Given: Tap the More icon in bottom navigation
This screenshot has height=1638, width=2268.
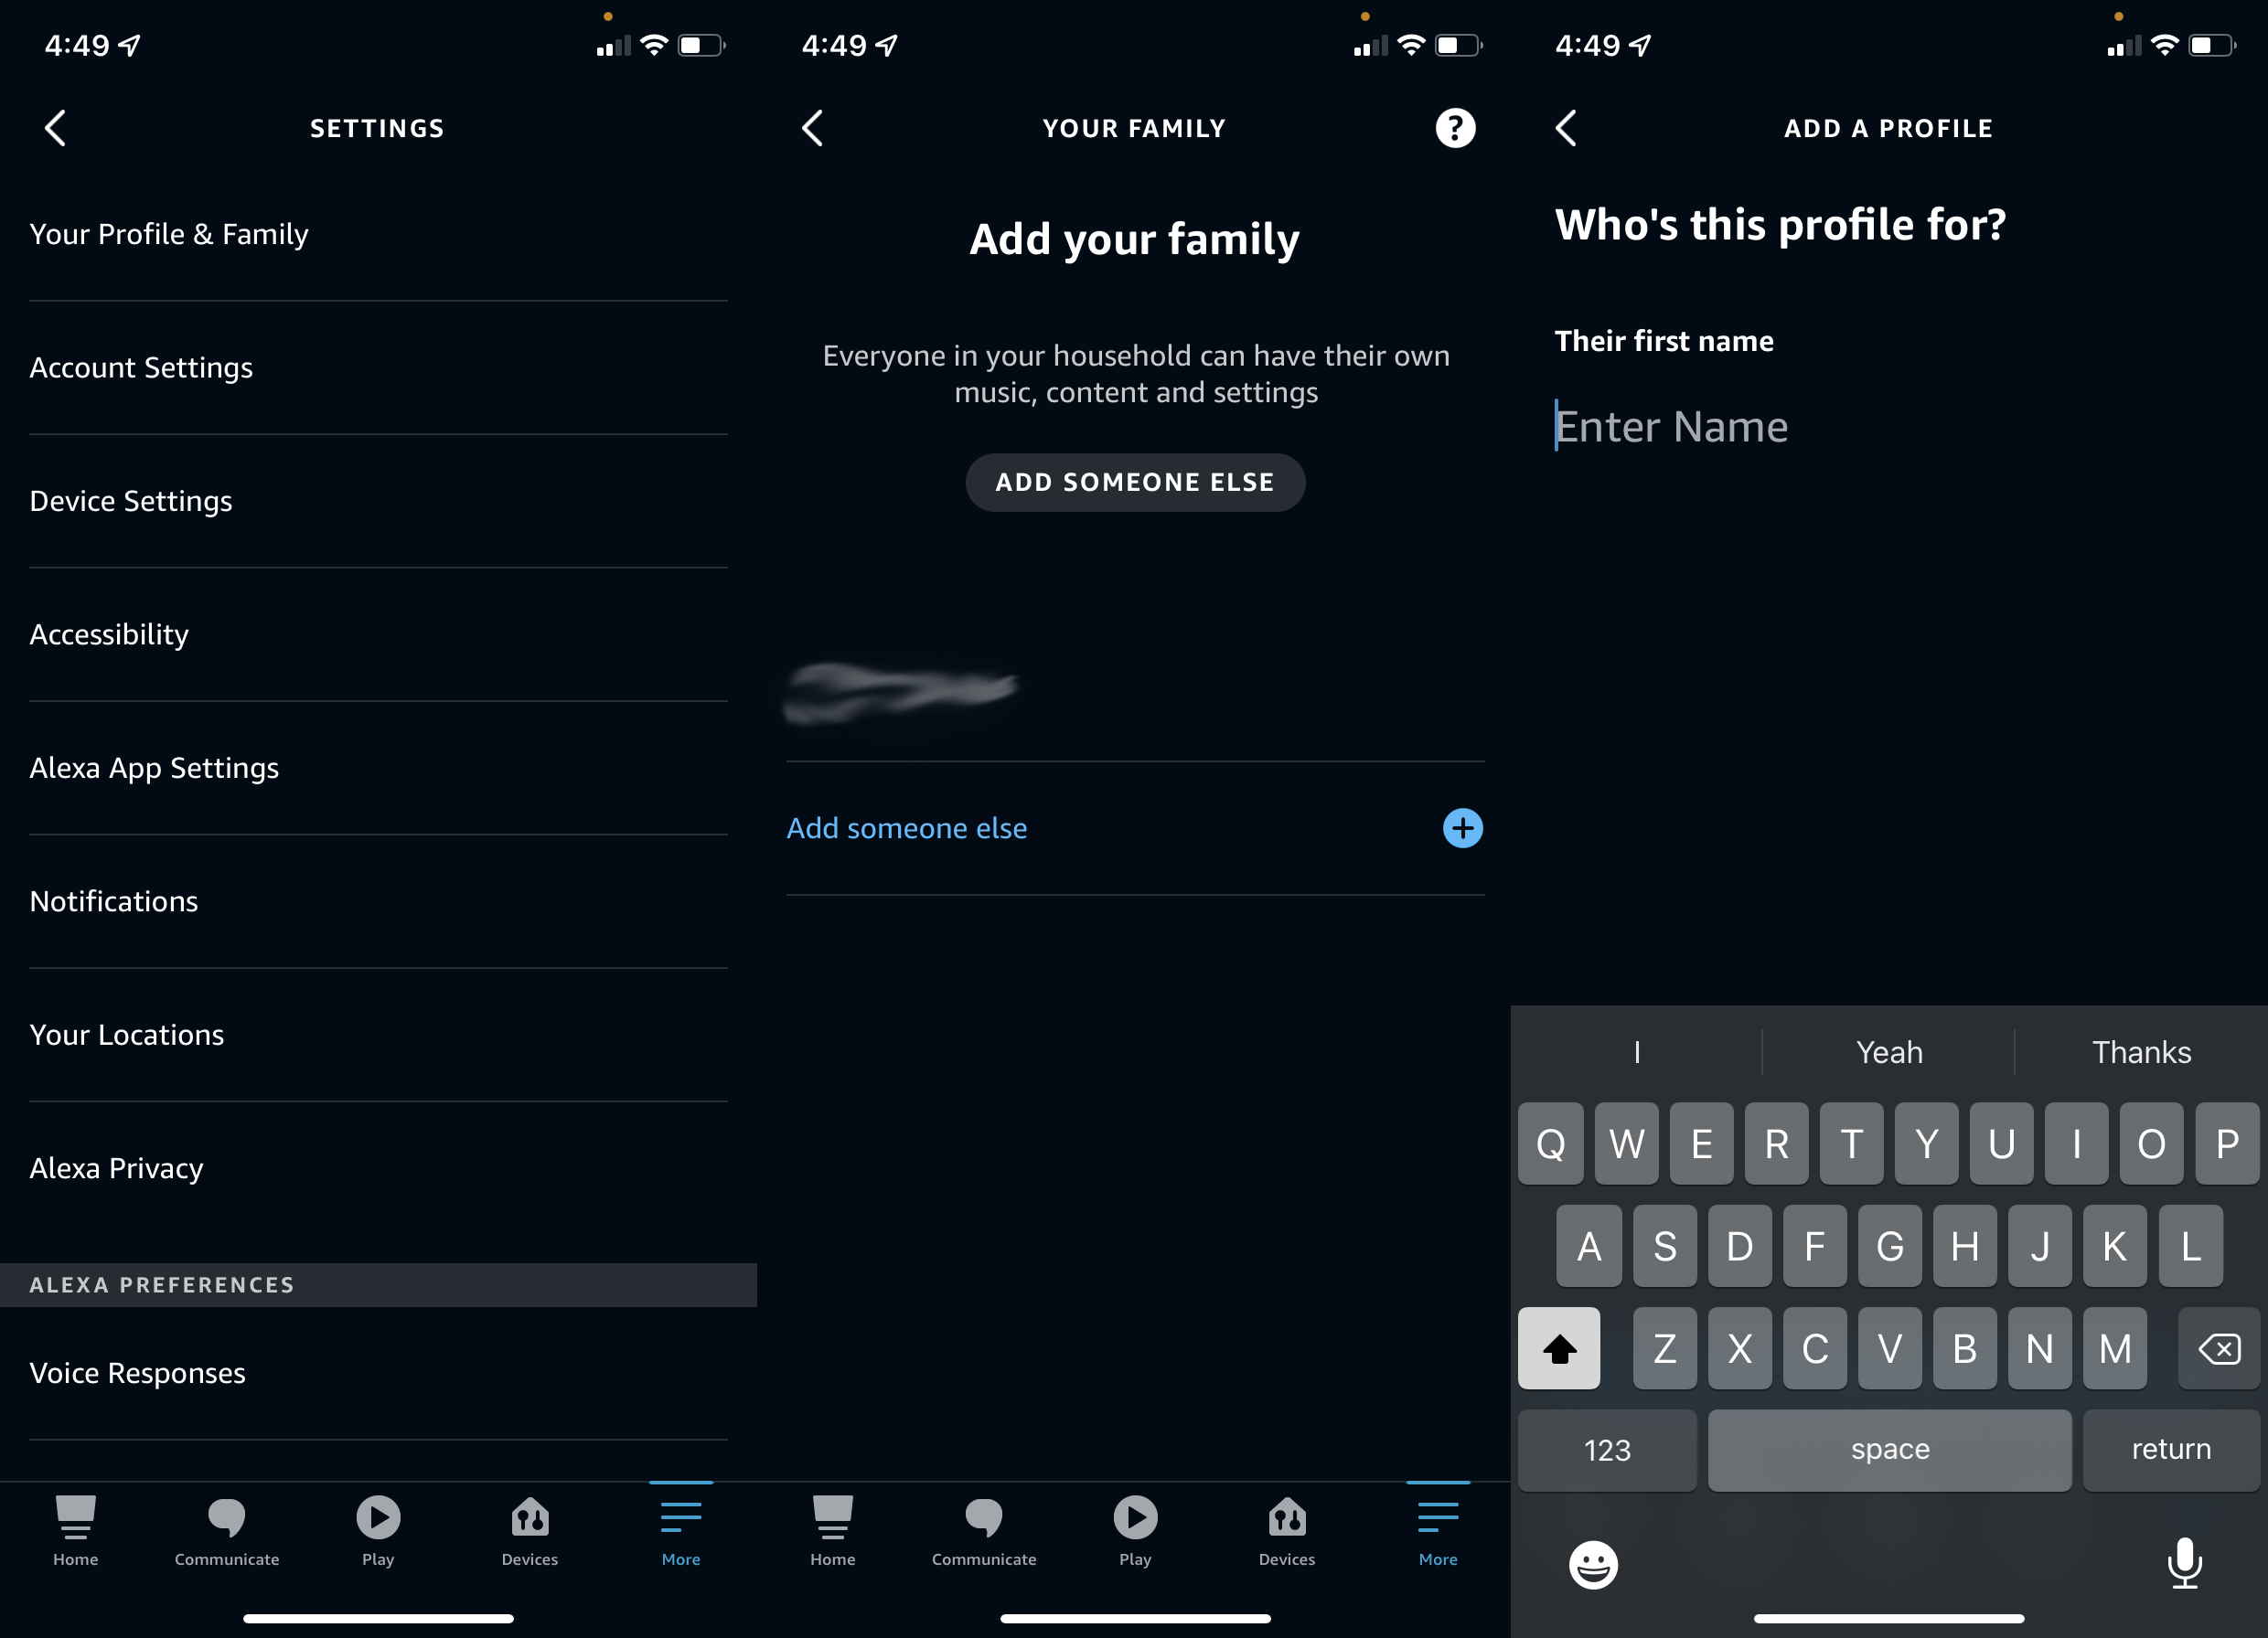Looking at the screenshot, I should (x=678, y=1531).
